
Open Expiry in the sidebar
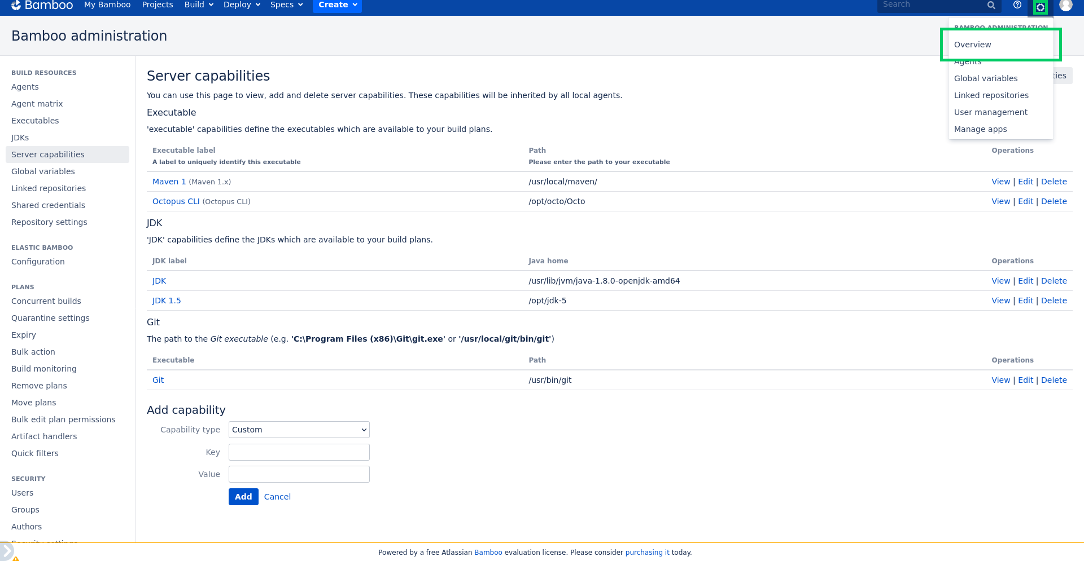tap(24, 335)
